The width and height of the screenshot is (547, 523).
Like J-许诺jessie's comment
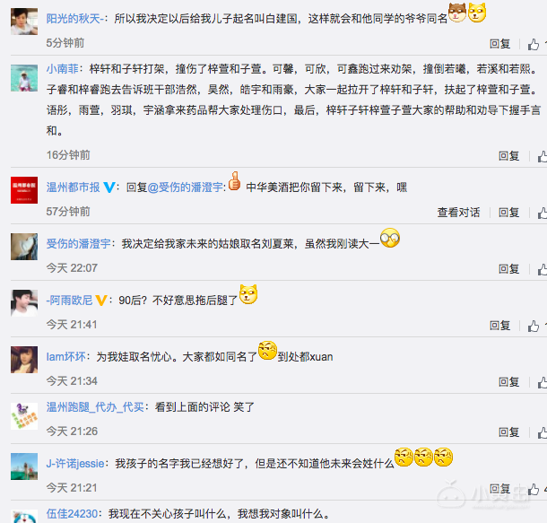[x=534, y=489]
